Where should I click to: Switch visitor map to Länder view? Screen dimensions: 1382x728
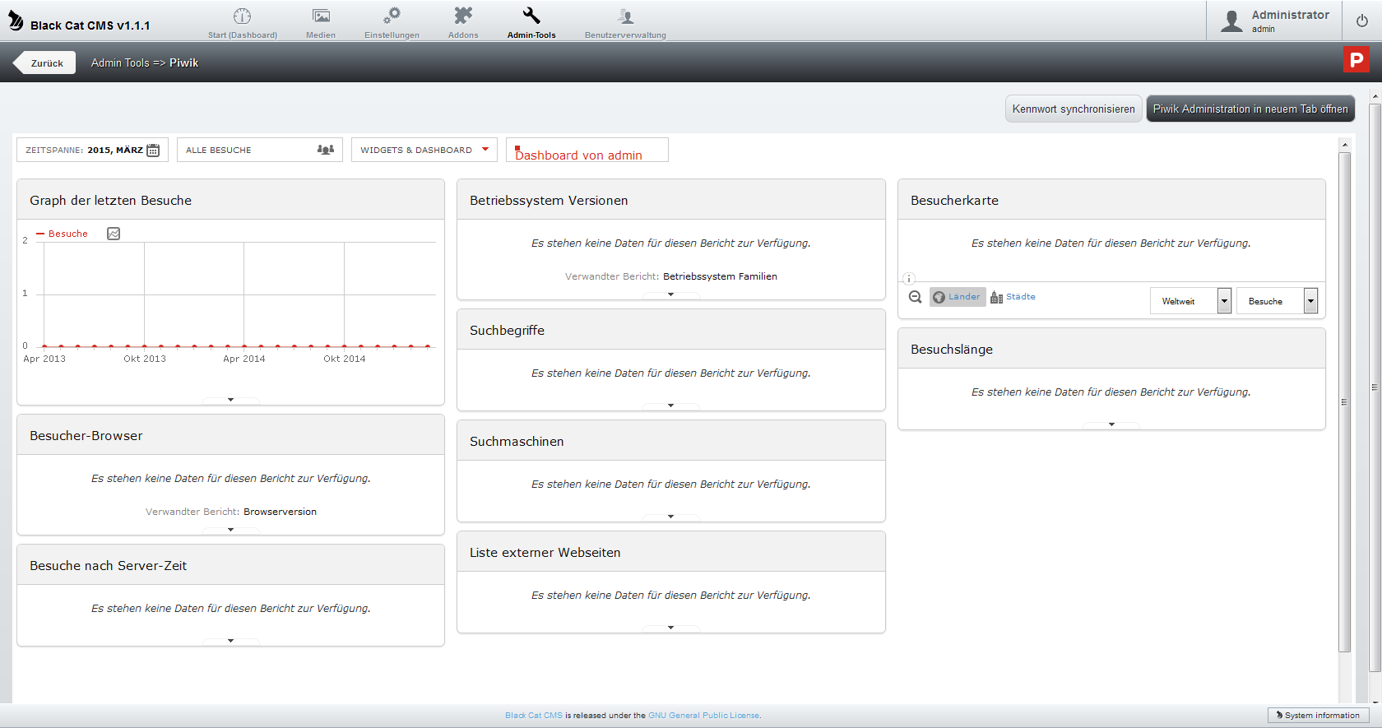click(x=958, y=297)
